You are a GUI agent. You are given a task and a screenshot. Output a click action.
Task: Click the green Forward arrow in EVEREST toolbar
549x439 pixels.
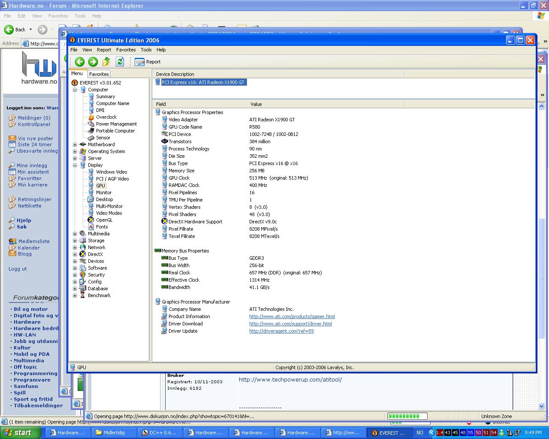[x=93, y=62]
